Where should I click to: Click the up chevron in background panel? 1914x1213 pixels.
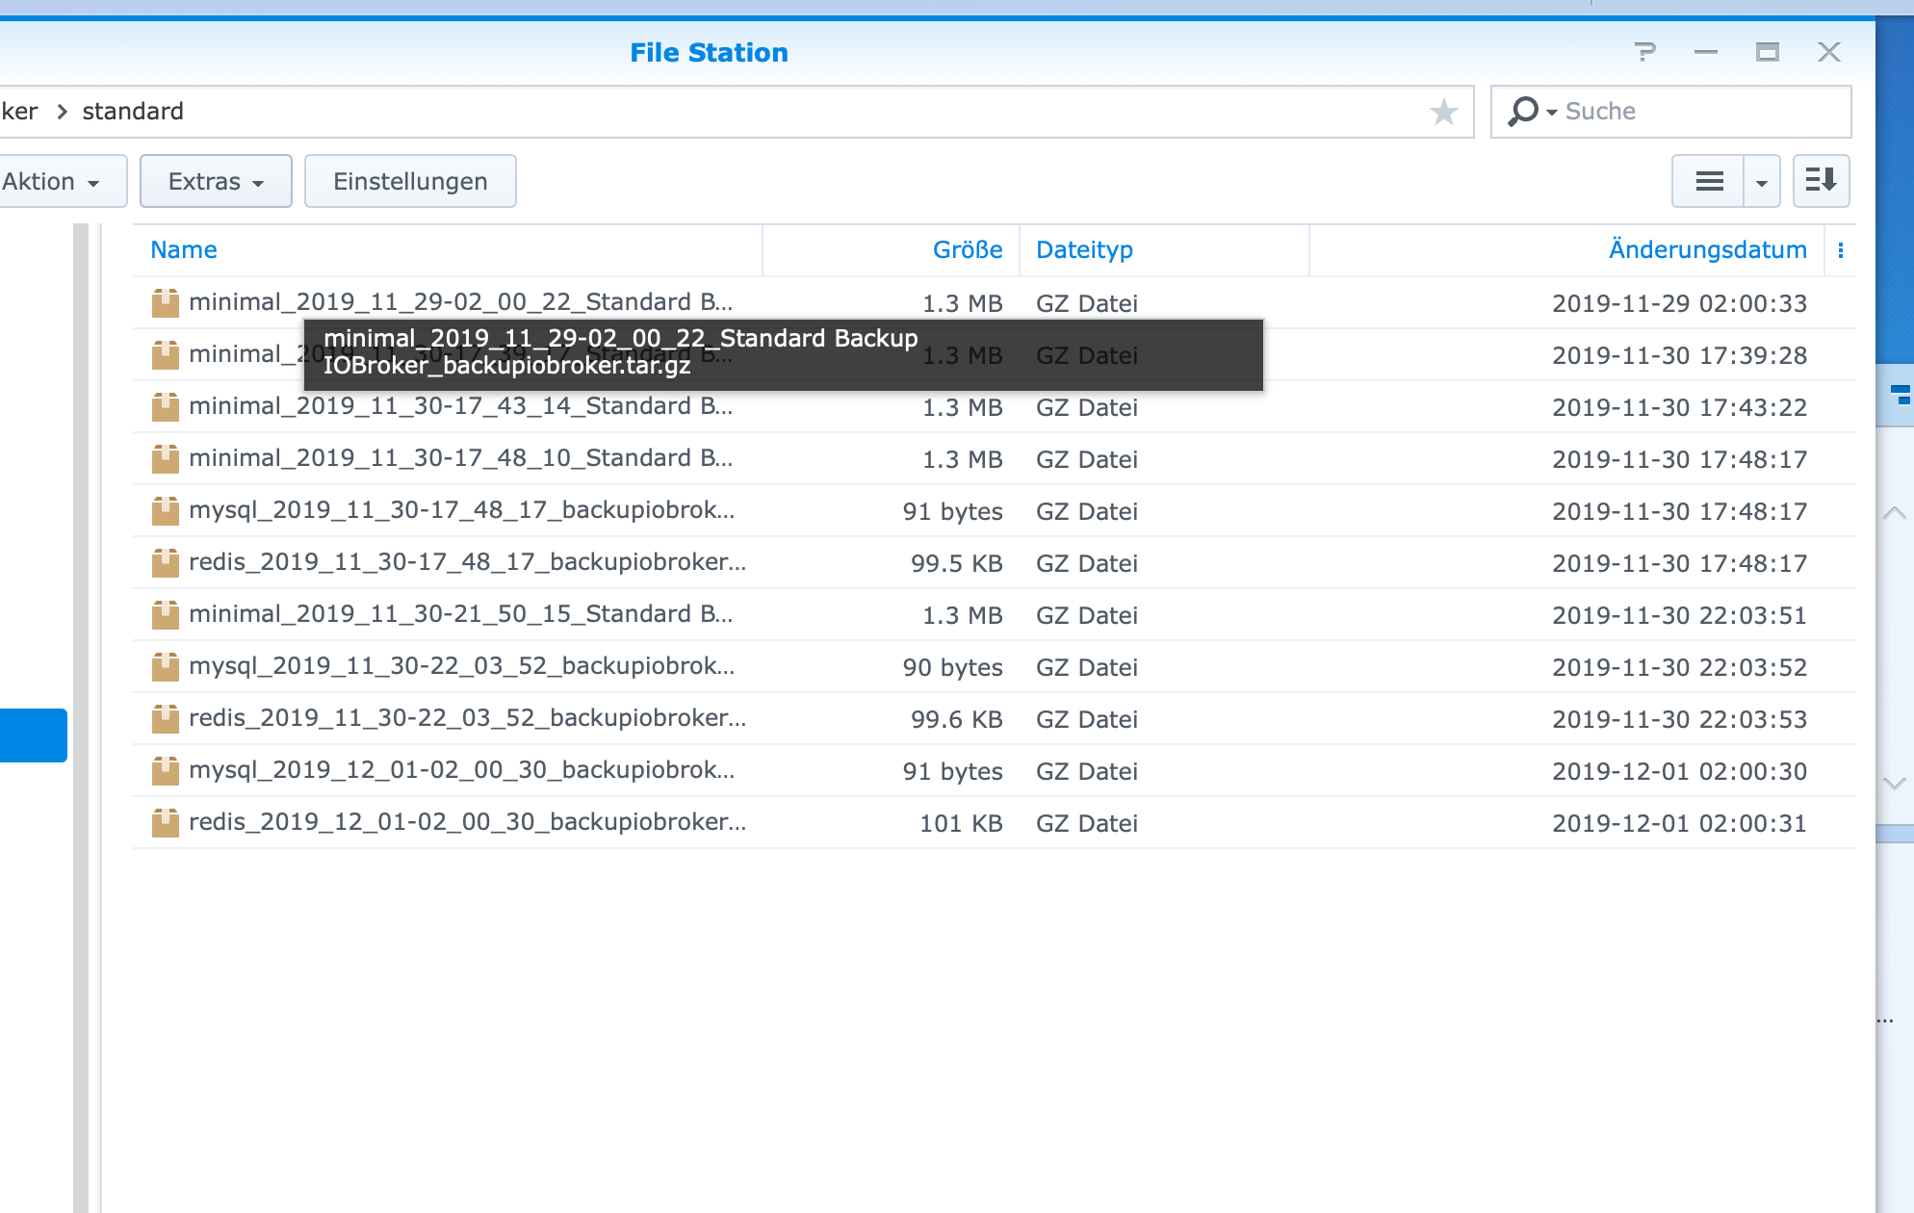(x=1894, y=513)
